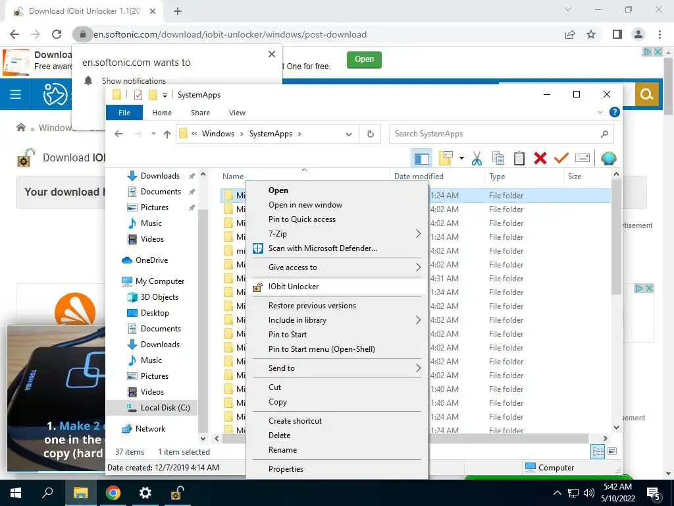The image size is (674, 506).
Task: Choose Open in new window
Action: (x=338, y=205)
